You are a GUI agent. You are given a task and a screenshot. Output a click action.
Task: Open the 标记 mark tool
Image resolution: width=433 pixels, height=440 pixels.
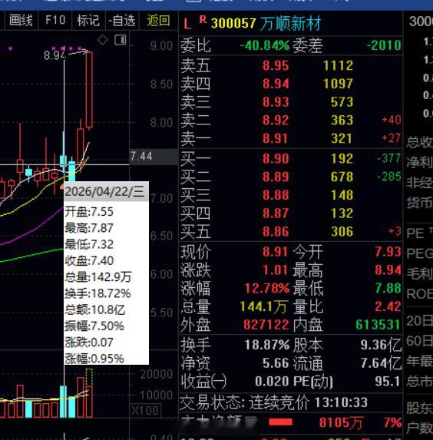tap(88, 20)
